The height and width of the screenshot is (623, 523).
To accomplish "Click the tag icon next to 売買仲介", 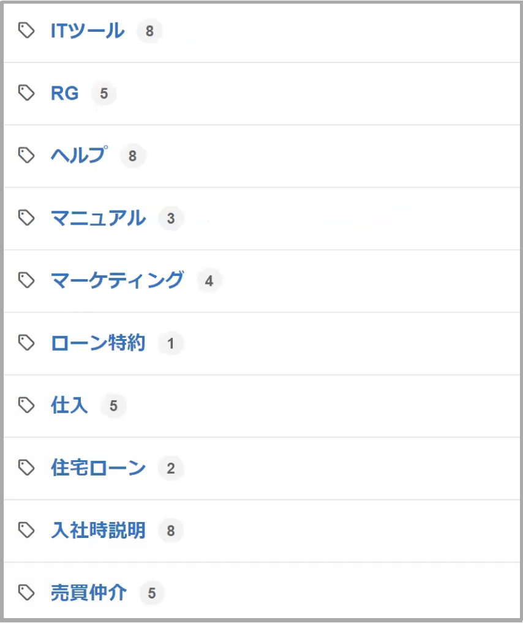I will [x=27, y=592].
